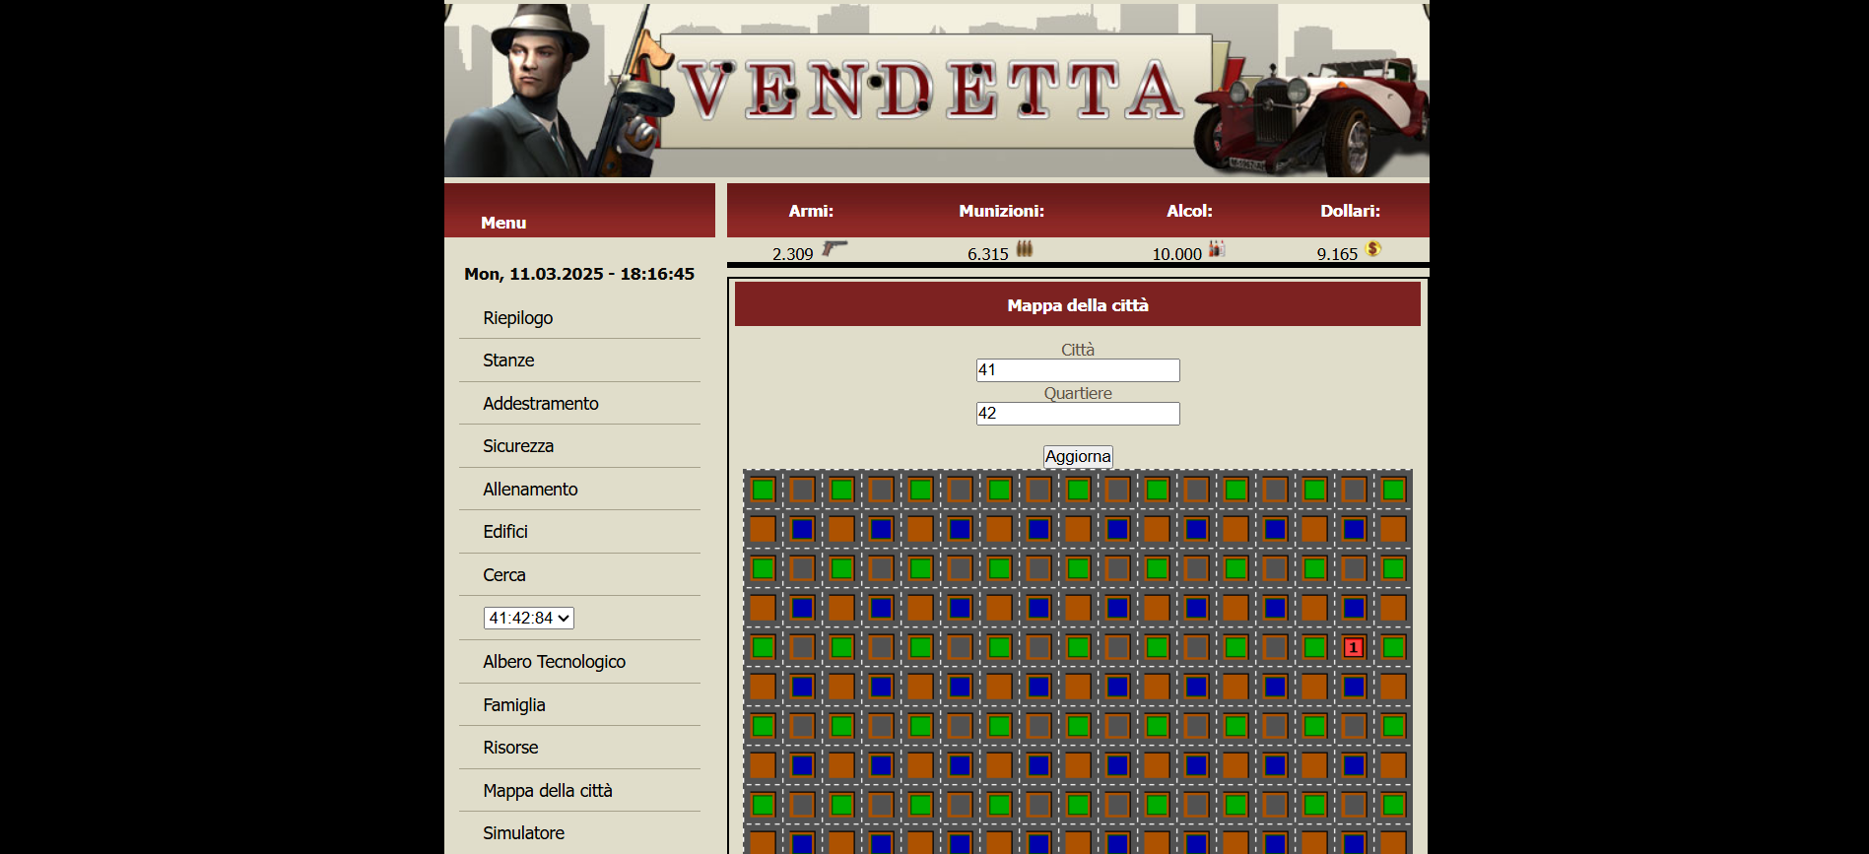Focus the Quartiere input field
Screen dimensions: 1869x854
1077,414
